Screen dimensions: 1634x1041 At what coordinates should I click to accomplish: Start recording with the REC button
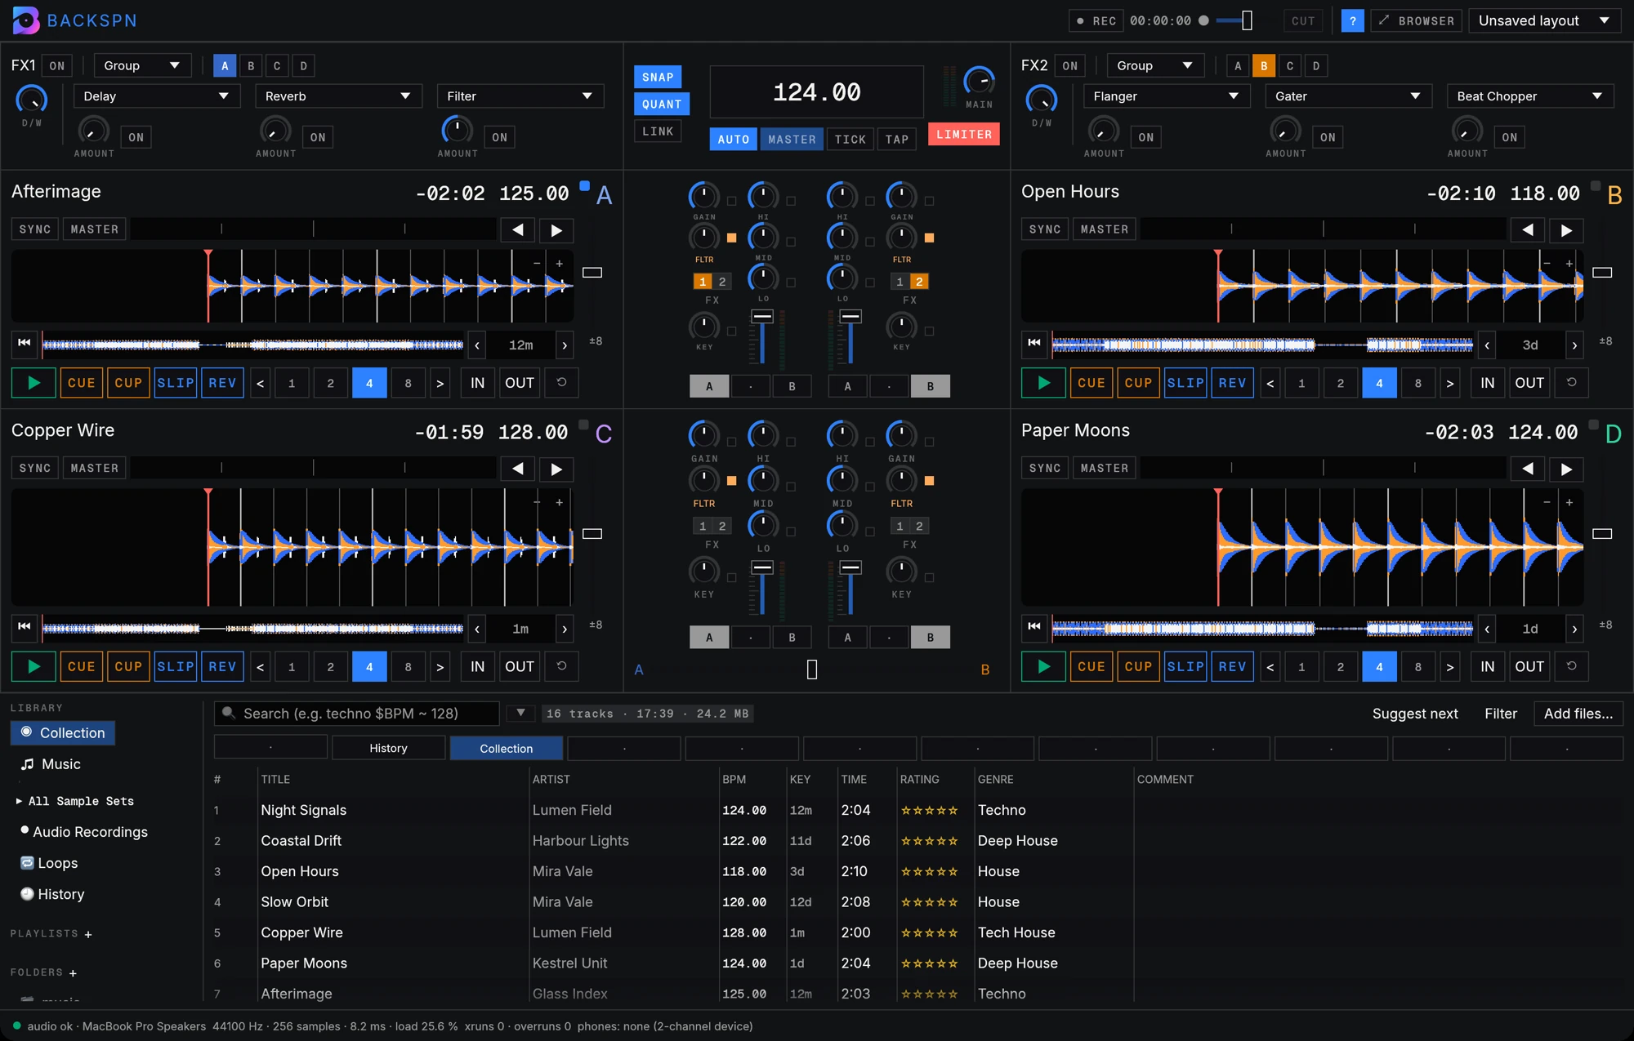pyautogui.click(x=1096, y=21)
